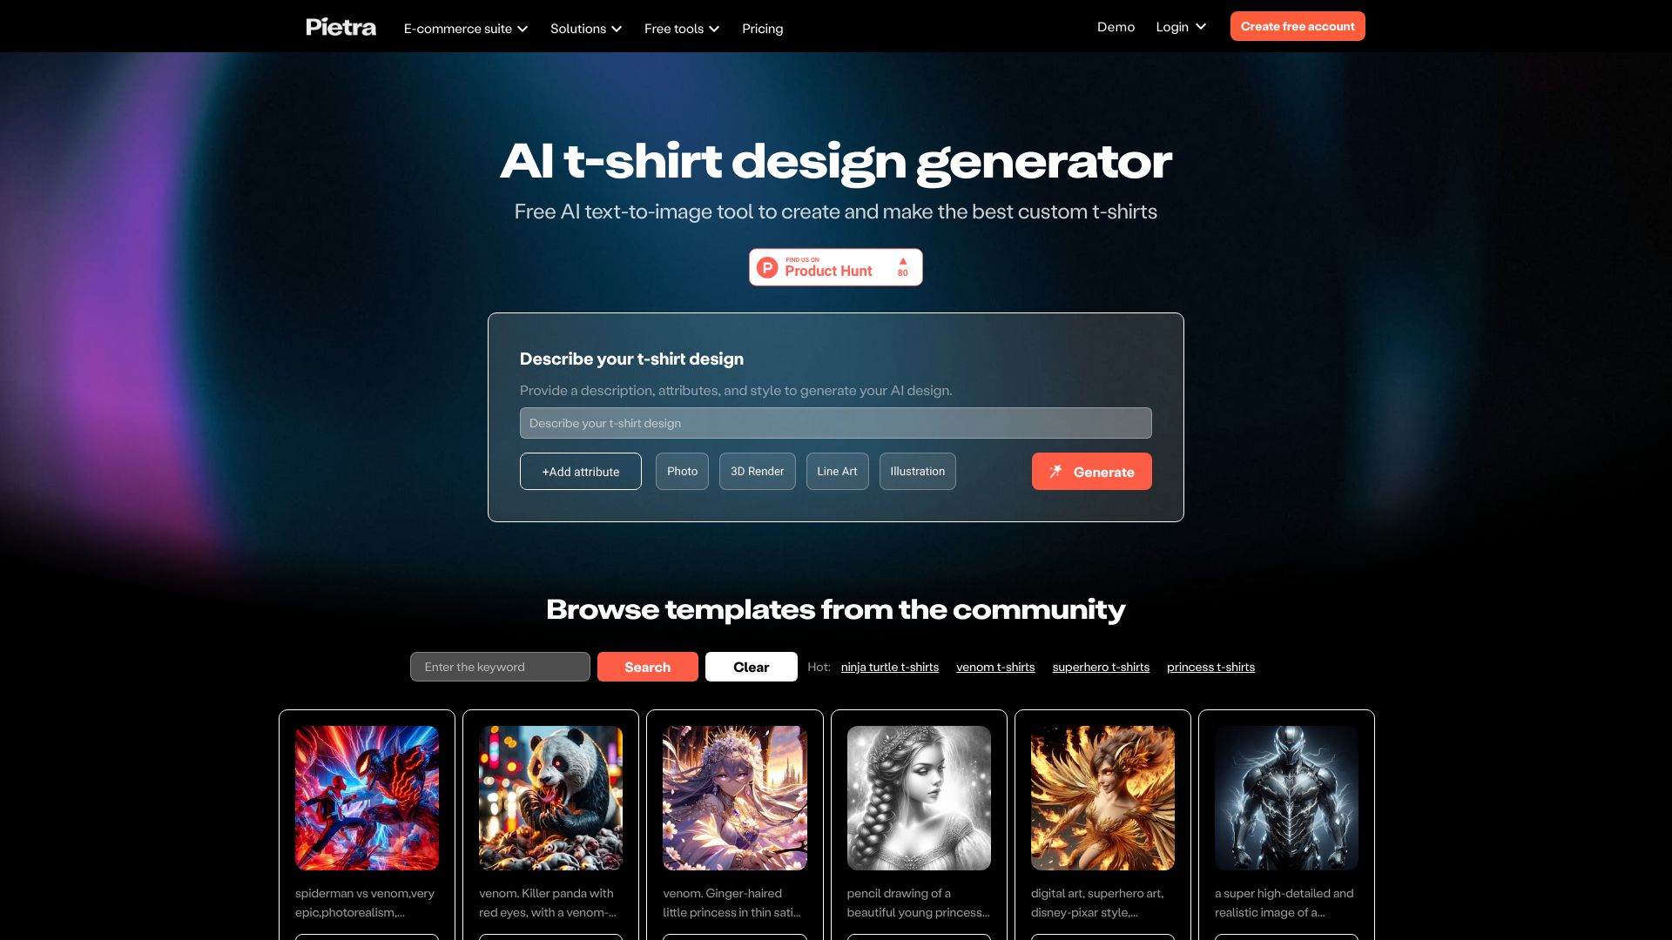The width and height of the screenshot is (1672, 940).
Task: Click Create free account button
Action: (x=1297, y=25)
